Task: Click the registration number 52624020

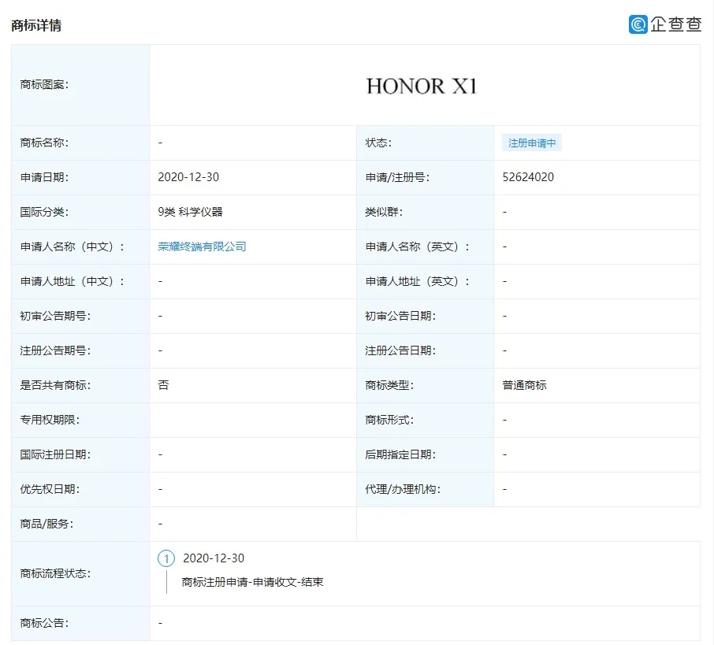Action: (528, 177)
